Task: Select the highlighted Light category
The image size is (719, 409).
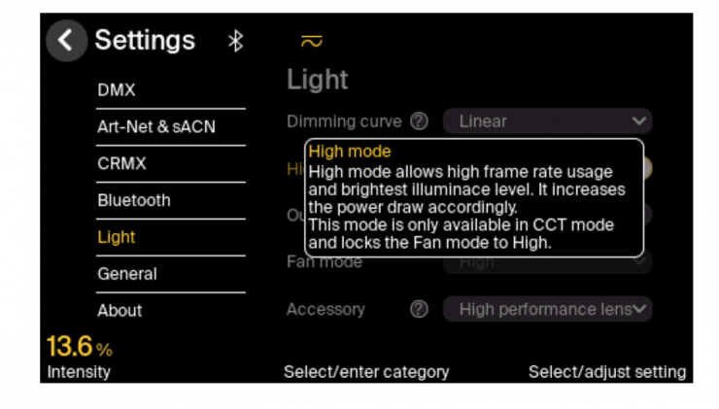Action: [117, 237]
